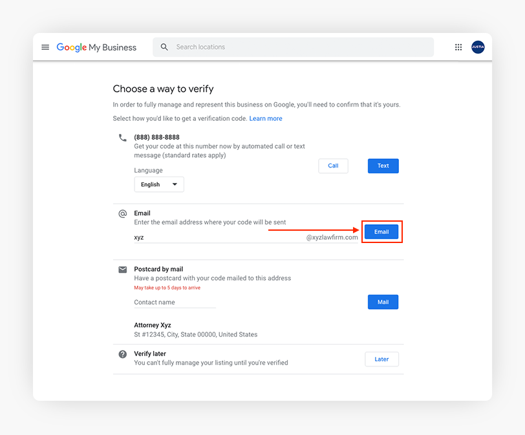Focus the Contact name field

175,302
